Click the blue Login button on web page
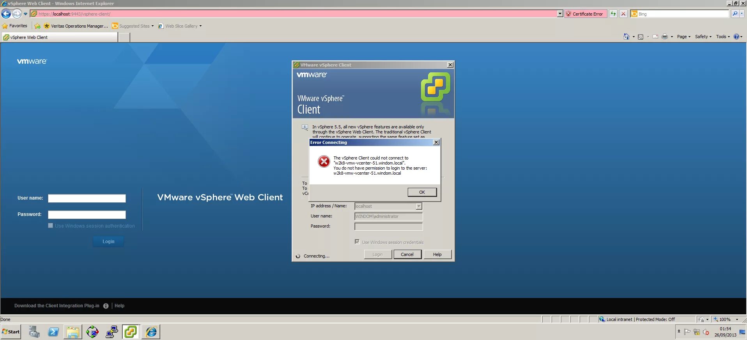The height and width of the screenshot is (340, 747). (x=108, y=242)
